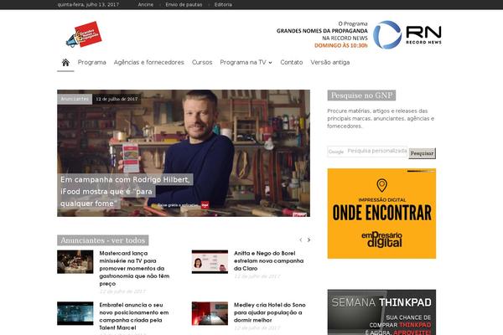Open the Mastercard minissérie article title
The image size is (503, 335).
point(134,268)
